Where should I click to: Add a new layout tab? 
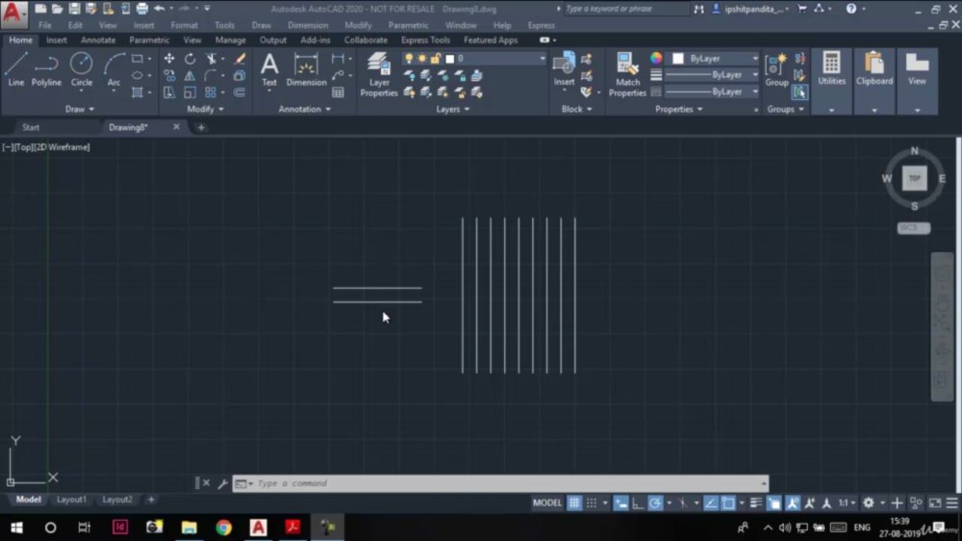pyautogui.click(x=151, y=500)
